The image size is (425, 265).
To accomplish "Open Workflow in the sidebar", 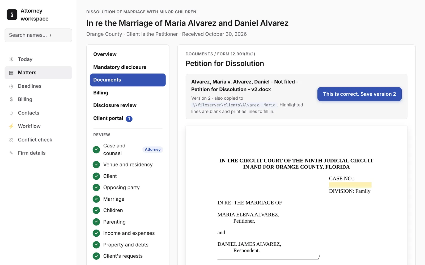I will 38,126.
